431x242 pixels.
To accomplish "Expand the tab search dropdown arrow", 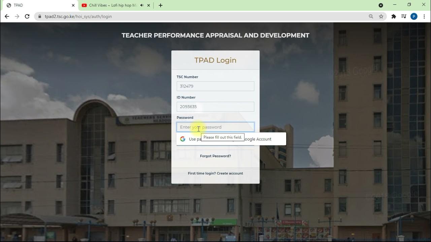I will click(381, 5).
